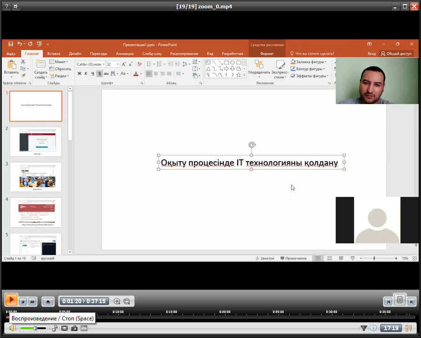Open the Макет layout dropdown
The height and width of the screenshot is (338, 421).
58,62
